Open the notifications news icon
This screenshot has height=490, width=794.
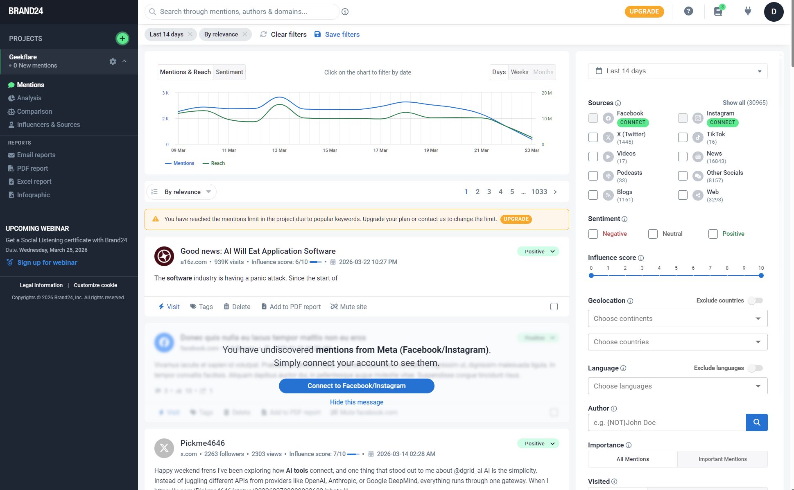(718, 11)
